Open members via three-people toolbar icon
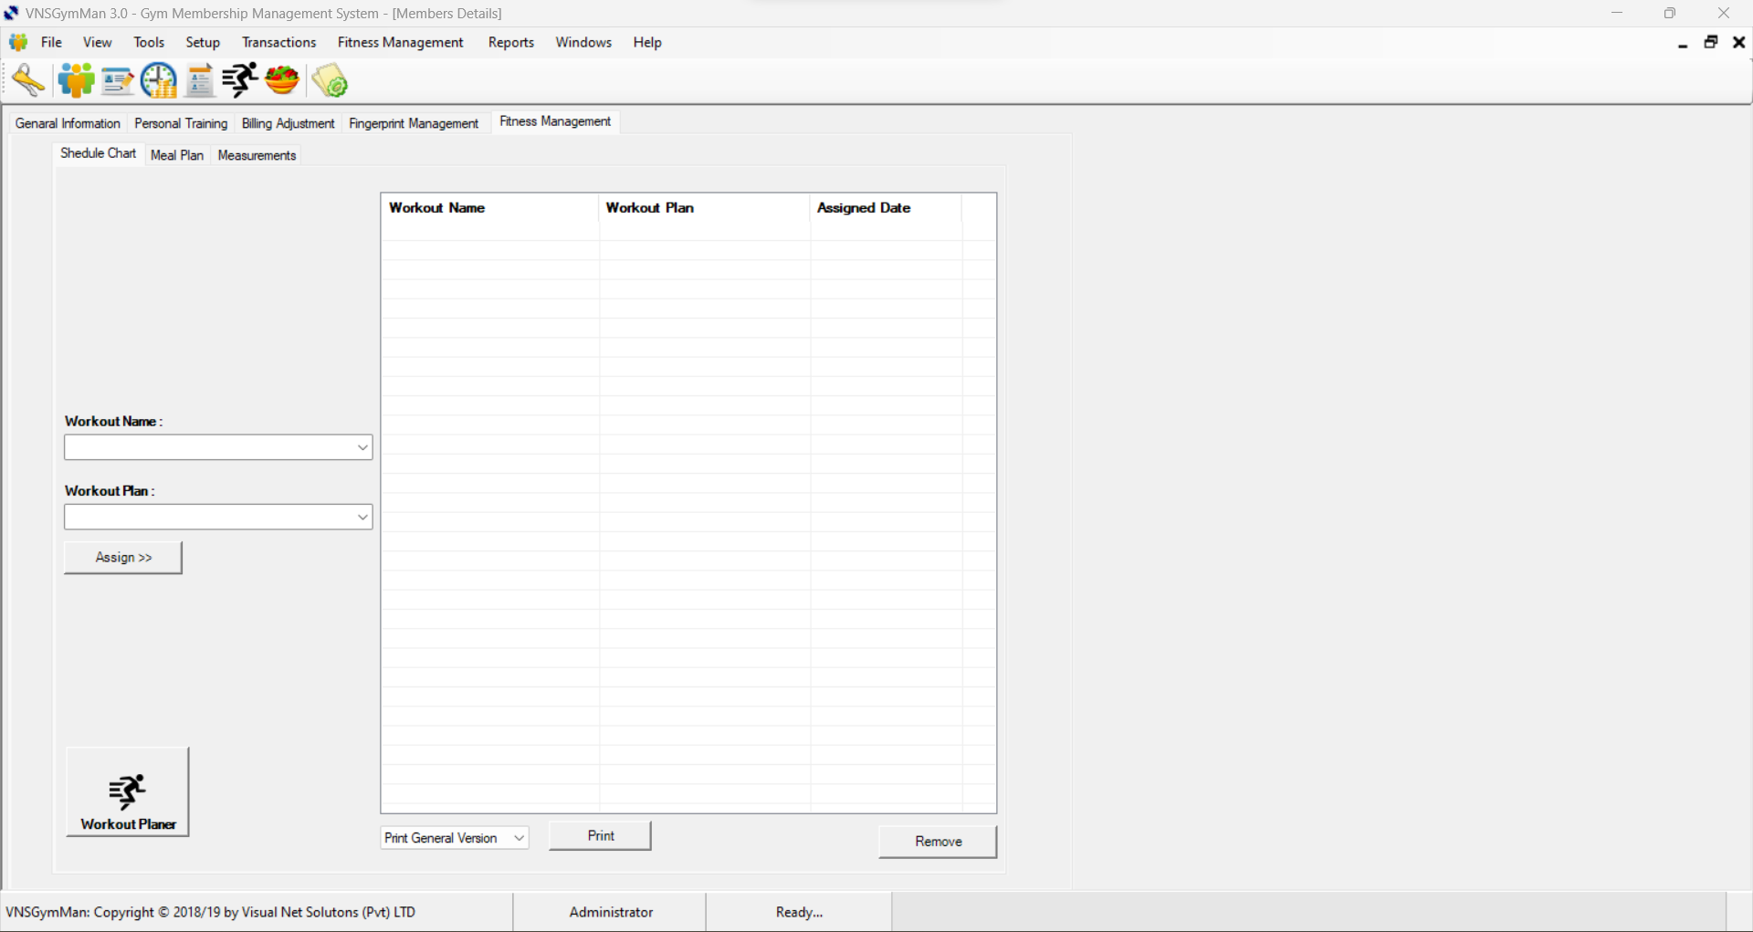The width and height of the screenshot is (1753, 932). click(x=76, y=80)
